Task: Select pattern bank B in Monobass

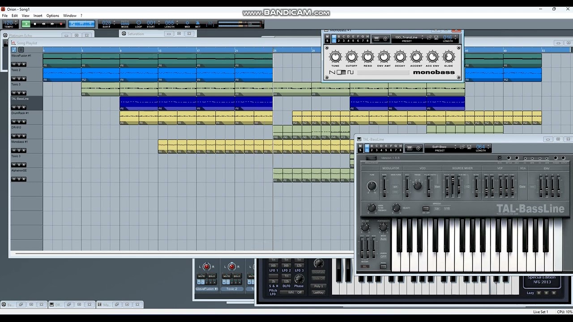Action: coord(339,36)
